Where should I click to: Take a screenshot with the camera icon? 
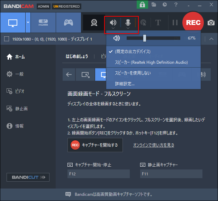pos(211,23)
